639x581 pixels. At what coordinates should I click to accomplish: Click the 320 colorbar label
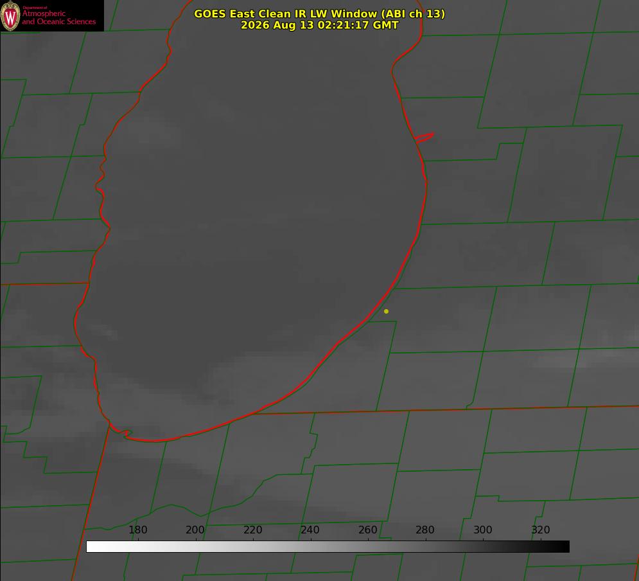coord(541,530)
